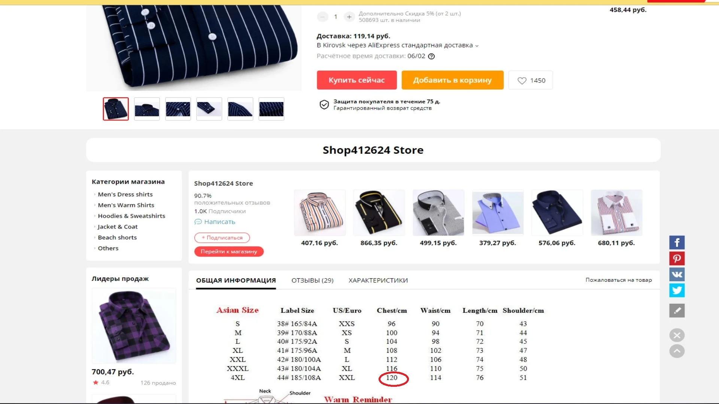
Task: Open ХАРАКТЕРИСТИКИ tab
Action: (378, 280)
